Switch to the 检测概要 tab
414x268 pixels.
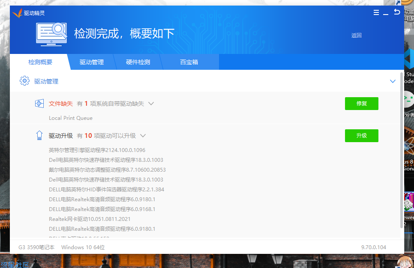pyautogui.click(x=40, y=62)
